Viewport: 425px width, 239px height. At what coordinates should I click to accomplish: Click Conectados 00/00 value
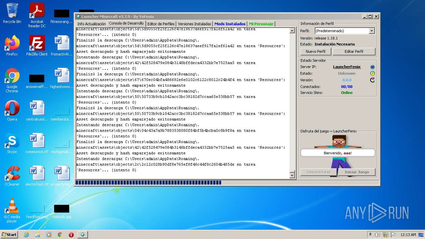tap(347, 87)
